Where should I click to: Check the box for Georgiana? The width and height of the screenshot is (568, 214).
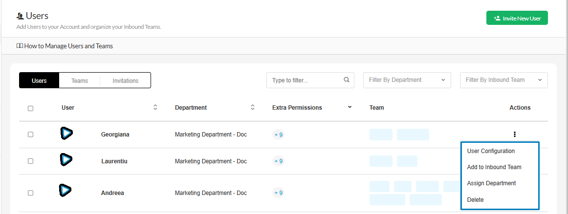(30, 135)
